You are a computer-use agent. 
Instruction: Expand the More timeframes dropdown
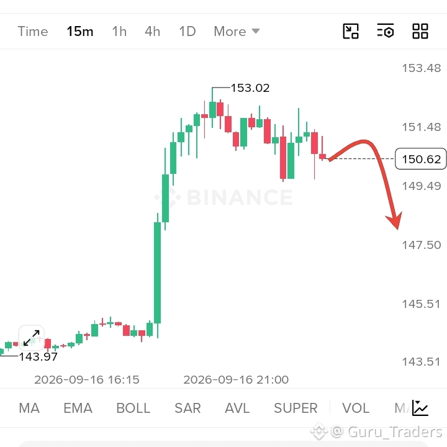237,31
